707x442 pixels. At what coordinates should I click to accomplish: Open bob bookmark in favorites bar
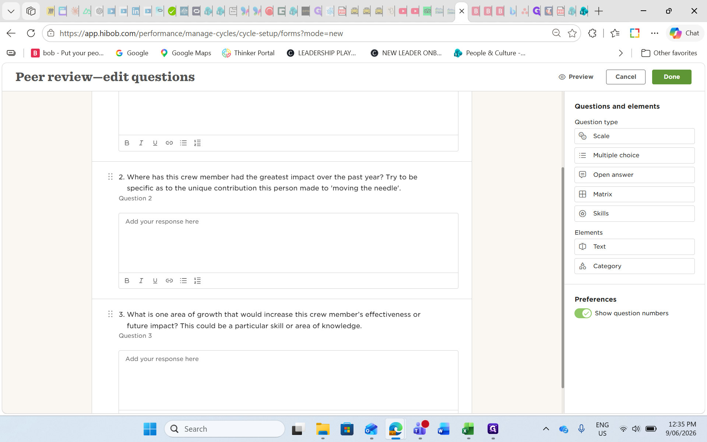click(67, 53)
